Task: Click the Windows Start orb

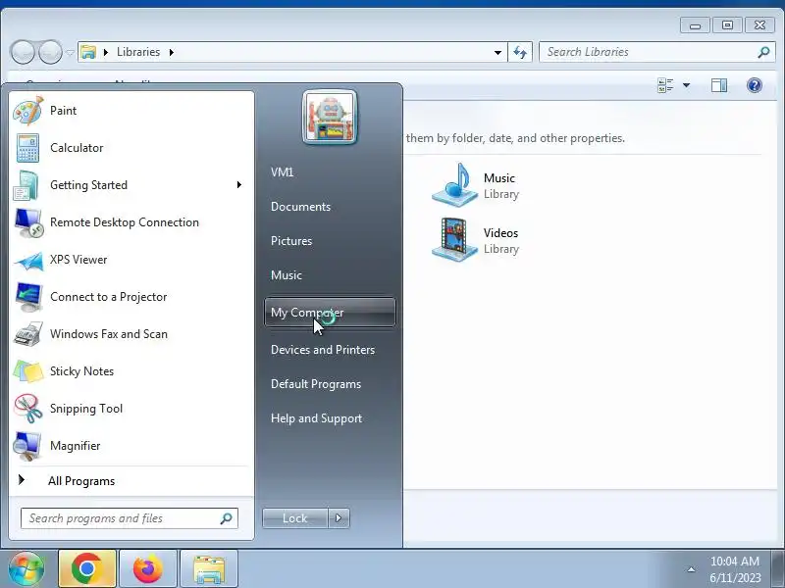Action: click(26, 568)
